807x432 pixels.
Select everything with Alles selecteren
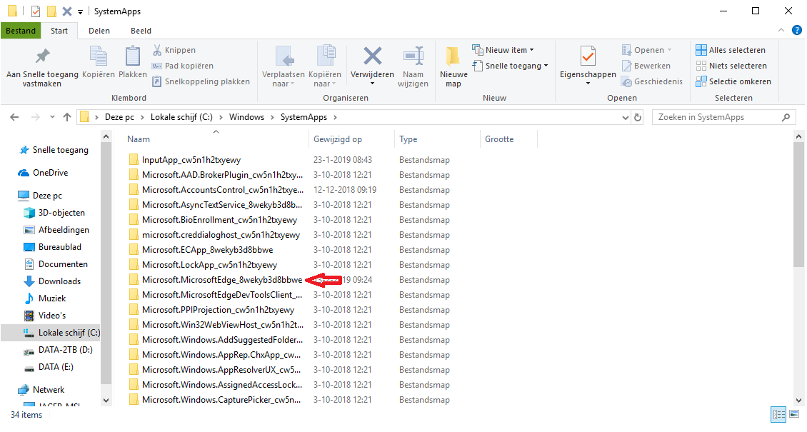pos(731,50)
